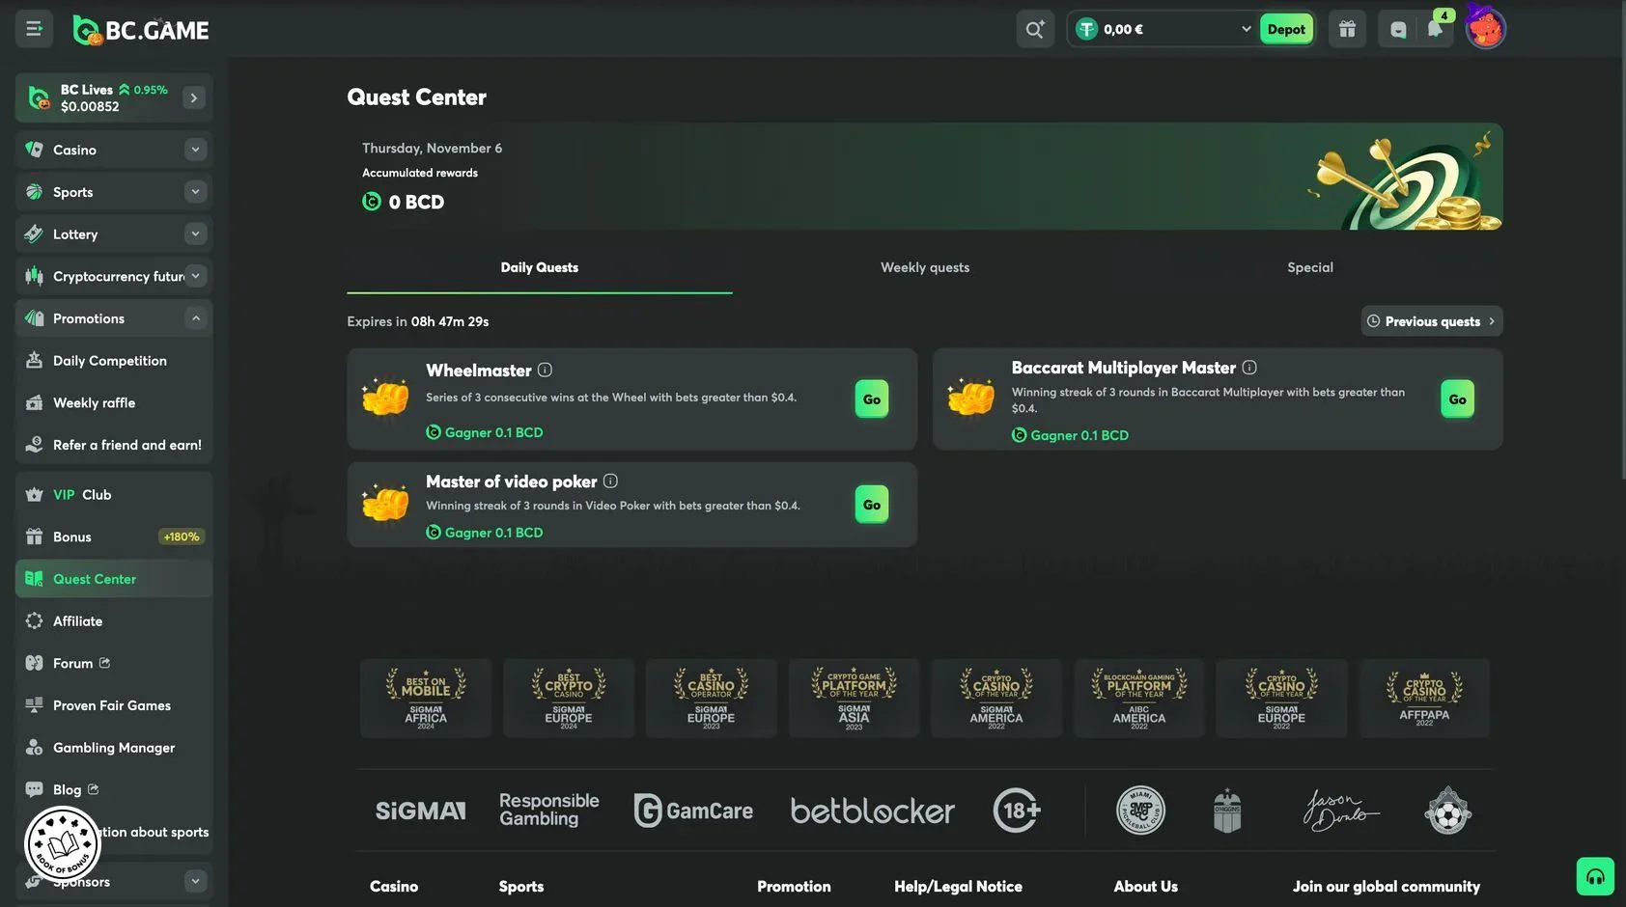Show info for Wheelmaster quest
The width and height of the screenshot is (1626, 907).
[x=545, y=370]
